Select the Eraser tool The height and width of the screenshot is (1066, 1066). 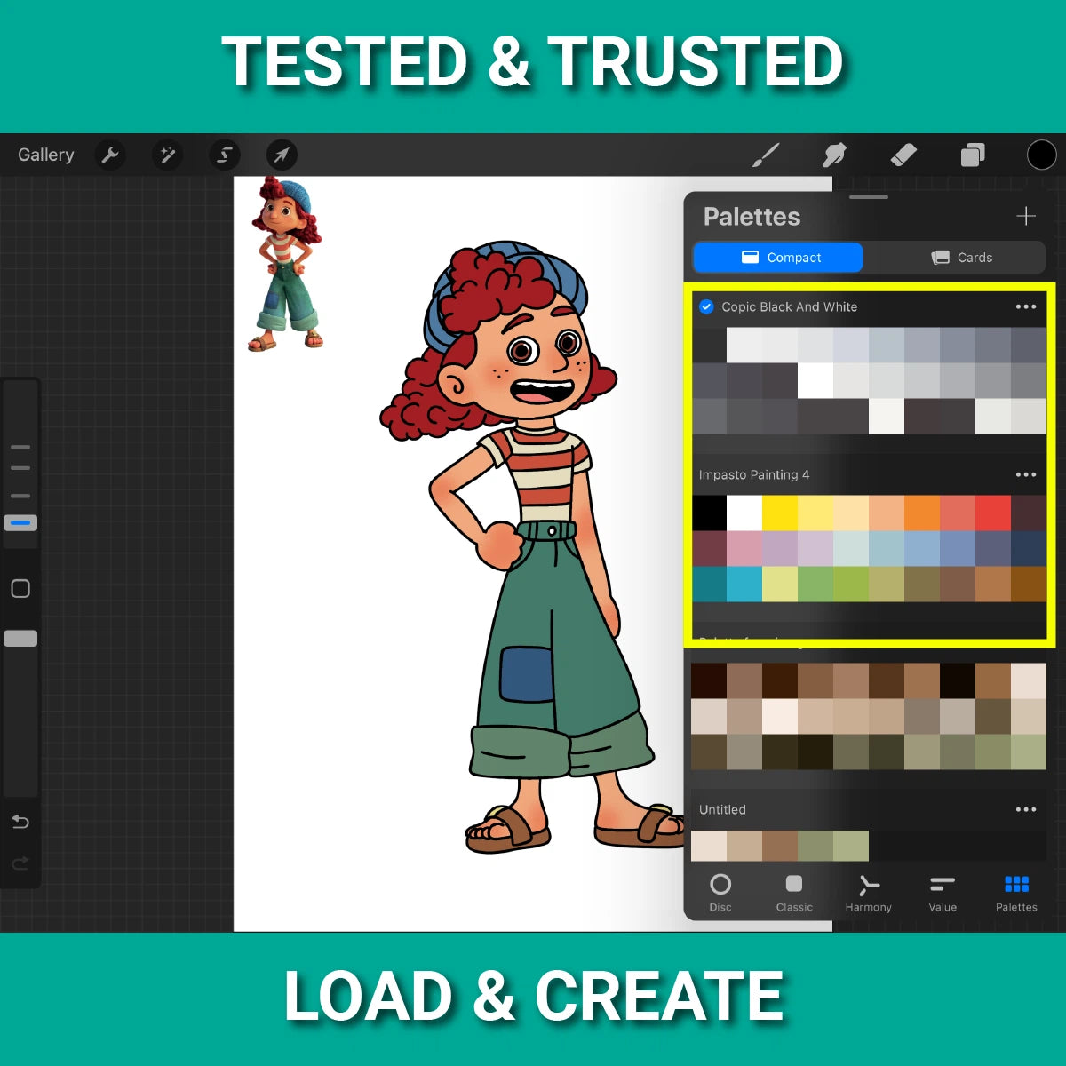(x=903, y=155)
